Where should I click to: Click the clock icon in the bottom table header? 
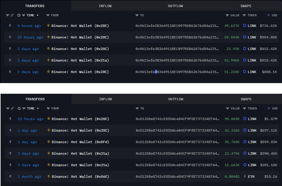(x=19, y=109)
